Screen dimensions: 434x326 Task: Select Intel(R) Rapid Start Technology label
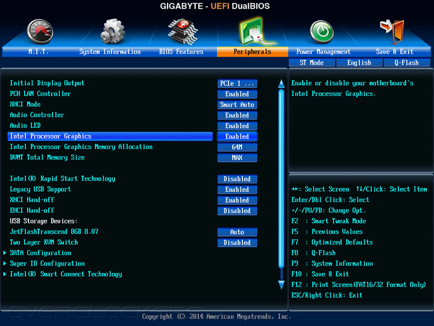click(x=63, y=179)
